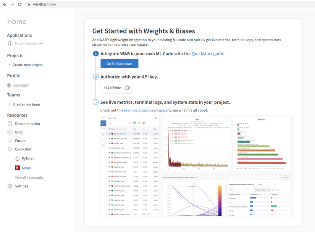Follow the Quickstart guide link
This screenshot has height=232, width=315.
[208, 54]
